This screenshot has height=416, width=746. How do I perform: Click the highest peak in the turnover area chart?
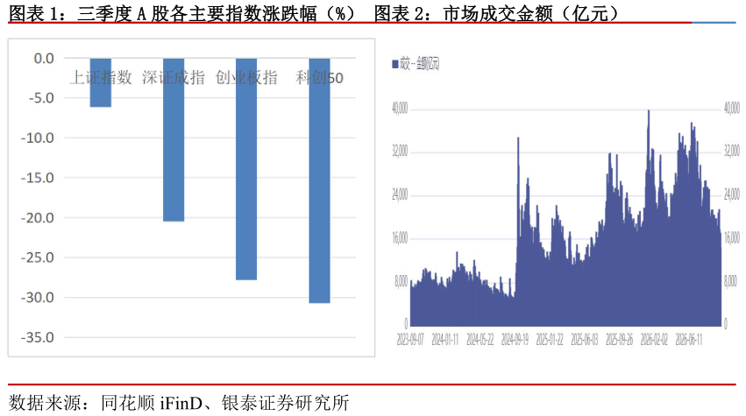(649, 112)
